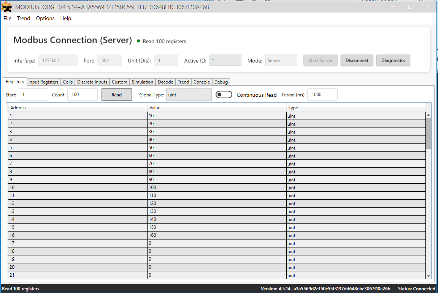Click value 50 in address 5 row
Image resolution: width=438 pixels, height=293 pixels.
pyautogui.click(x=217, y=148)
